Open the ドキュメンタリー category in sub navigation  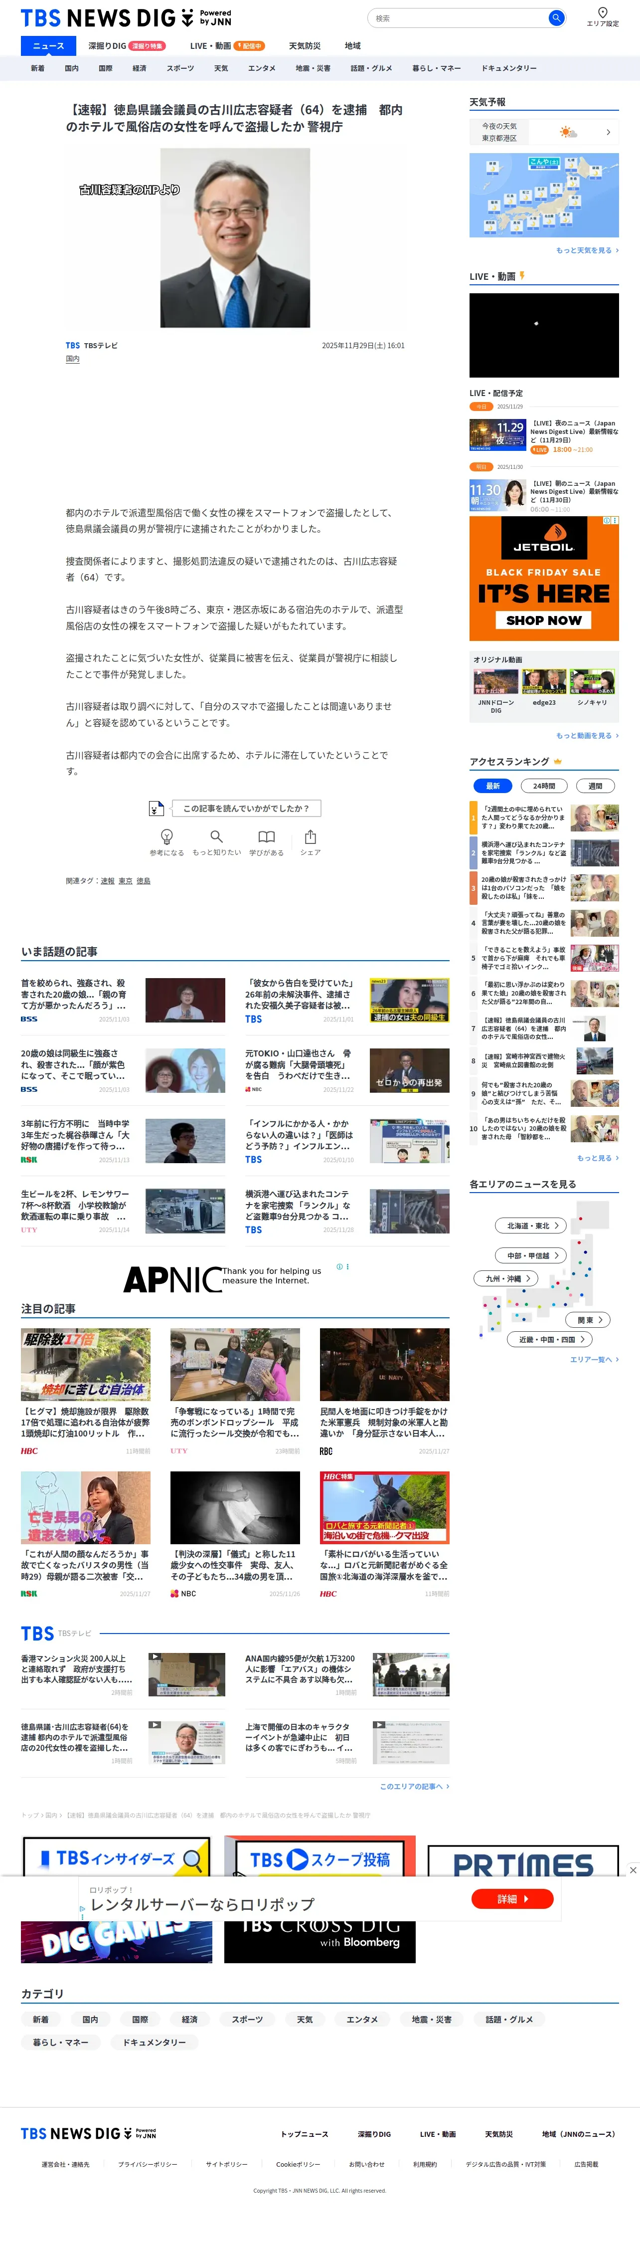[x=508, y=68]
